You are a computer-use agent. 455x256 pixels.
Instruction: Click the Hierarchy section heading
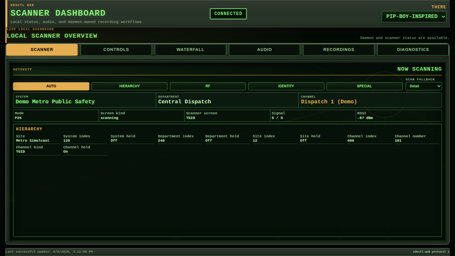click(29, 129)
